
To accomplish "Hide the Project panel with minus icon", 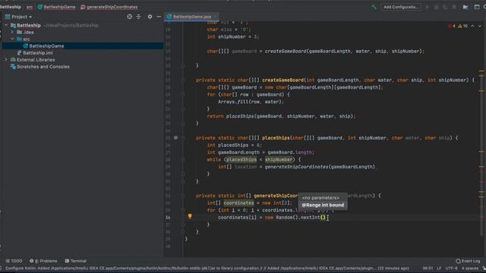I will 159,17.
